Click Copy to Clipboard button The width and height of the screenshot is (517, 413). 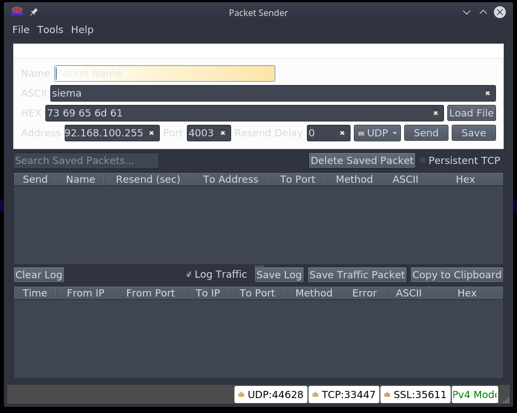pos(457,274)
